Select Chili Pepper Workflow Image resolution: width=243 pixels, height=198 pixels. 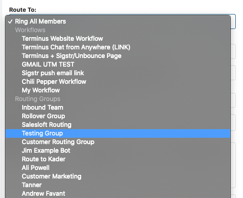118,82
